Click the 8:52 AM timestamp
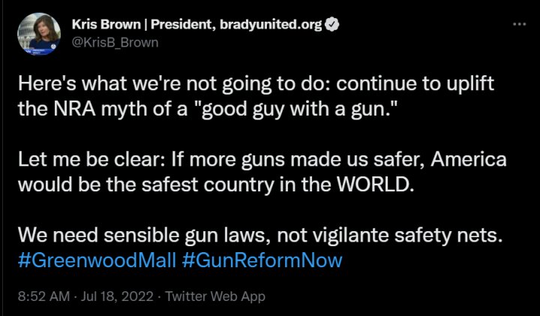 [43, 296]
